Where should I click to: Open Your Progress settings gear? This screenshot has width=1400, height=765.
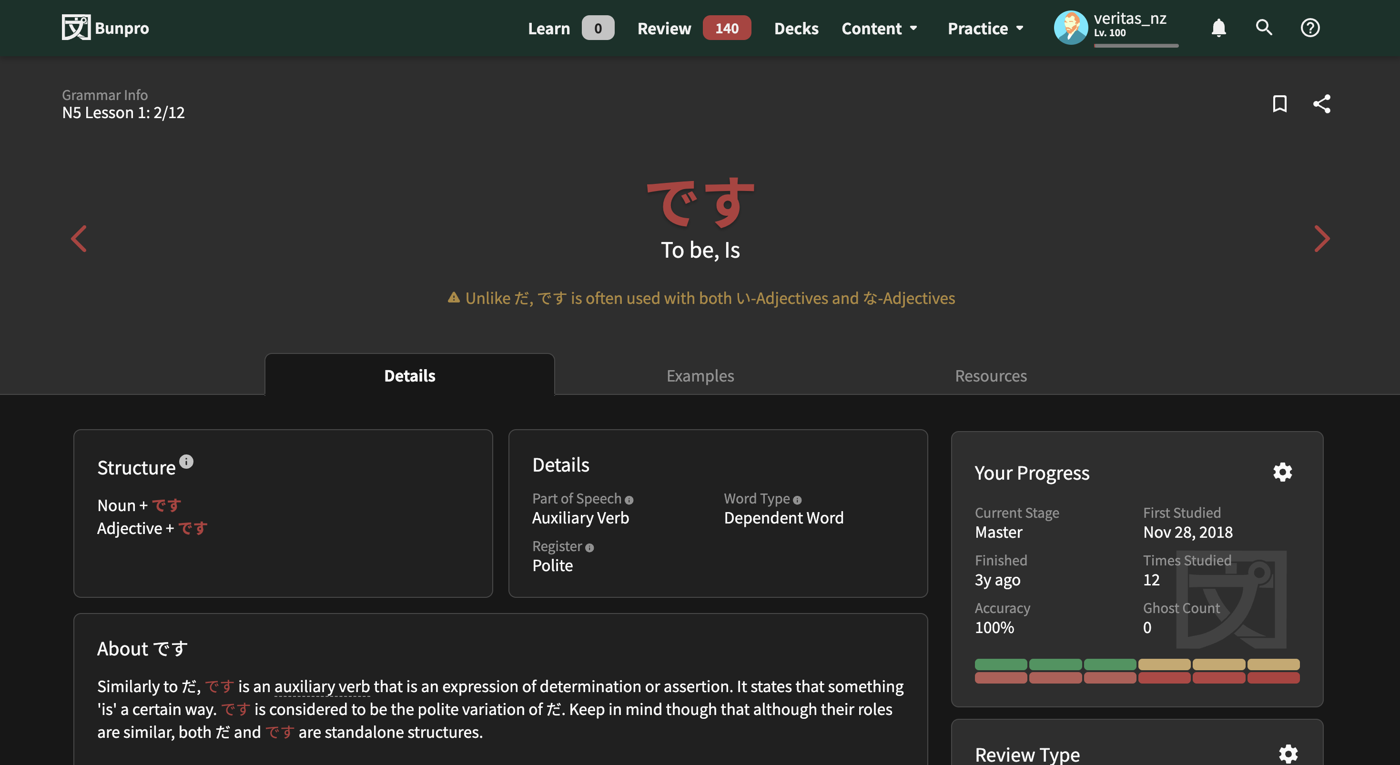point(1282,472)
